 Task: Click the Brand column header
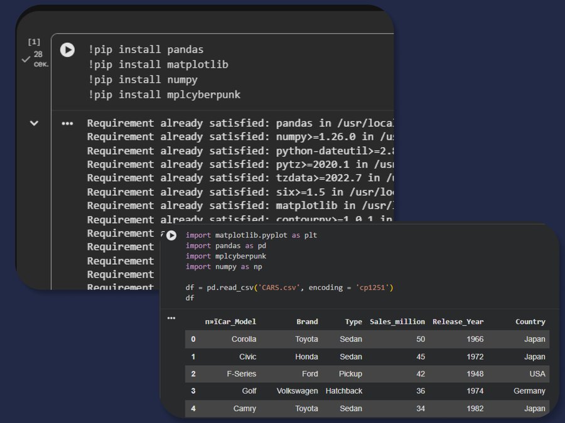pyautogui.click(x=307, y=321)
